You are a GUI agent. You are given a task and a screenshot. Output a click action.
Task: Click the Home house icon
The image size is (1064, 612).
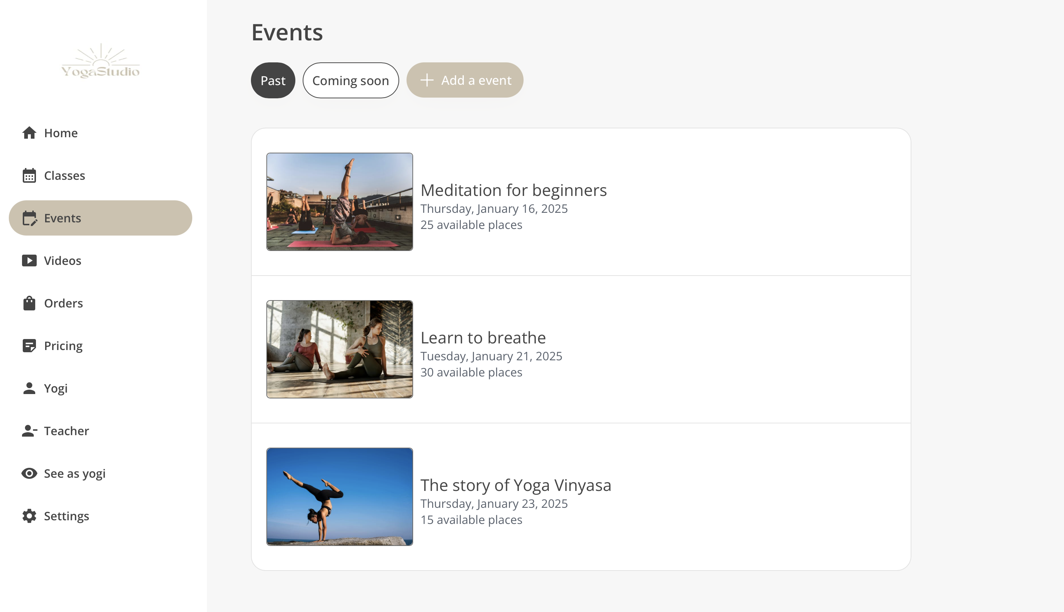tap(29, 133)
